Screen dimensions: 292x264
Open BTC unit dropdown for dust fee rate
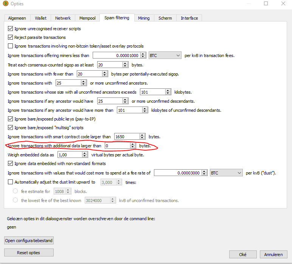point(226,173)
